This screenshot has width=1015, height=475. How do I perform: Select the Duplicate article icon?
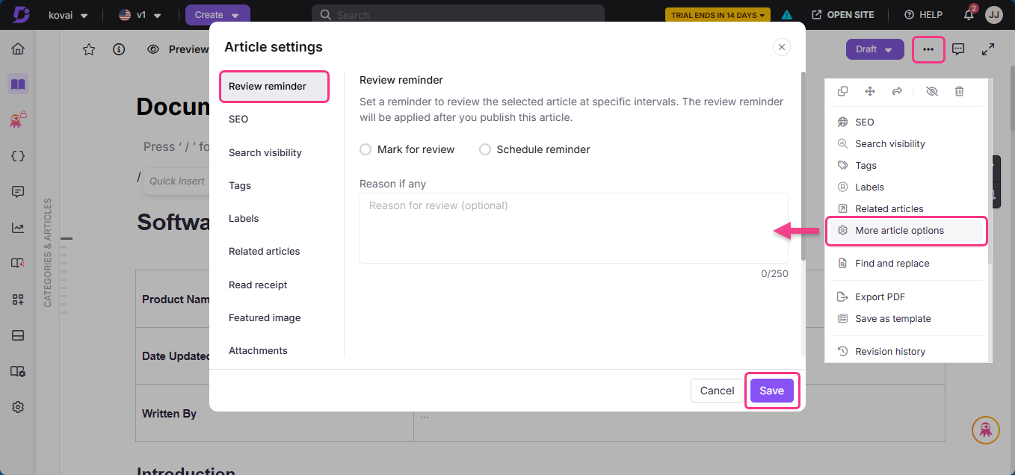tap(842, 91)
